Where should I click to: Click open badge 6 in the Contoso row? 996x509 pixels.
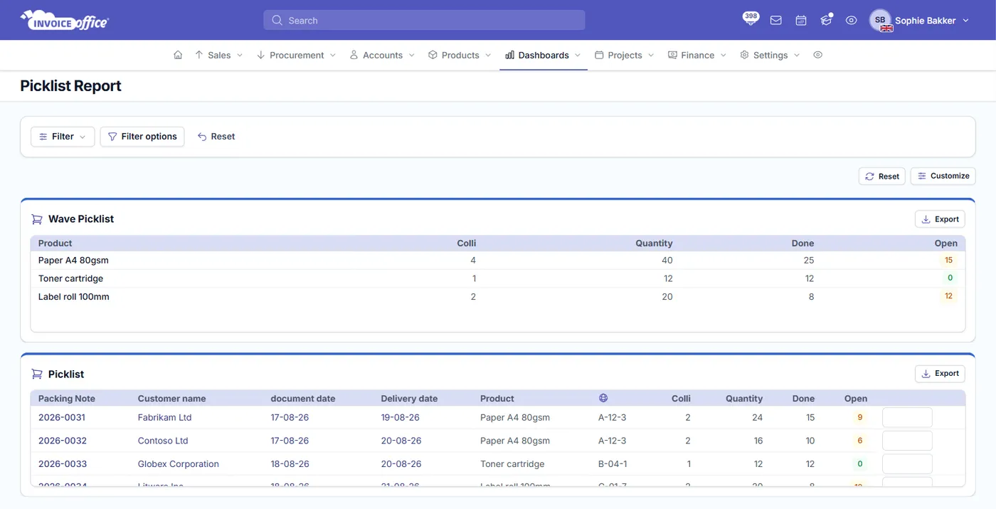click(x=859, y=441)
